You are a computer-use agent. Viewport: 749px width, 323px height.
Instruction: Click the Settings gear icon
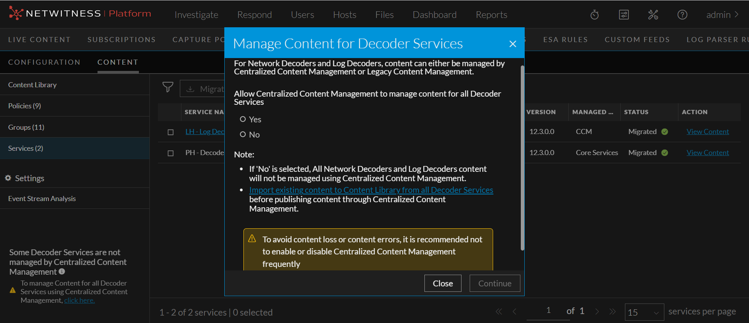8,178
